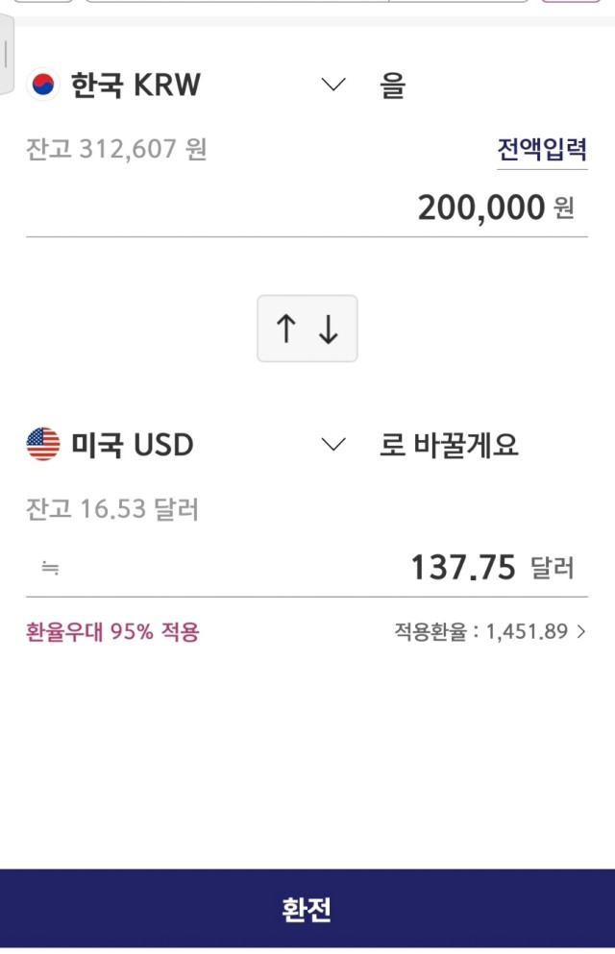Image resolution: width=615 pixels, height=954 pixels.
Task: Expand the 미국 USD currency dropdown chevron
Action: tap(333, 444)
